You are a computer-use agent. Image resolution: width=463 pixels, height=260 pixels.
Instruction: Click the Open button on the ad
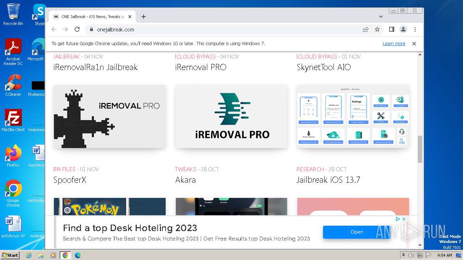(357, 232)
